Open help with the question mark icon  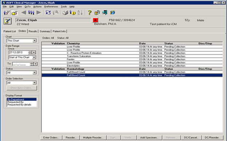(x=89, y=13)
